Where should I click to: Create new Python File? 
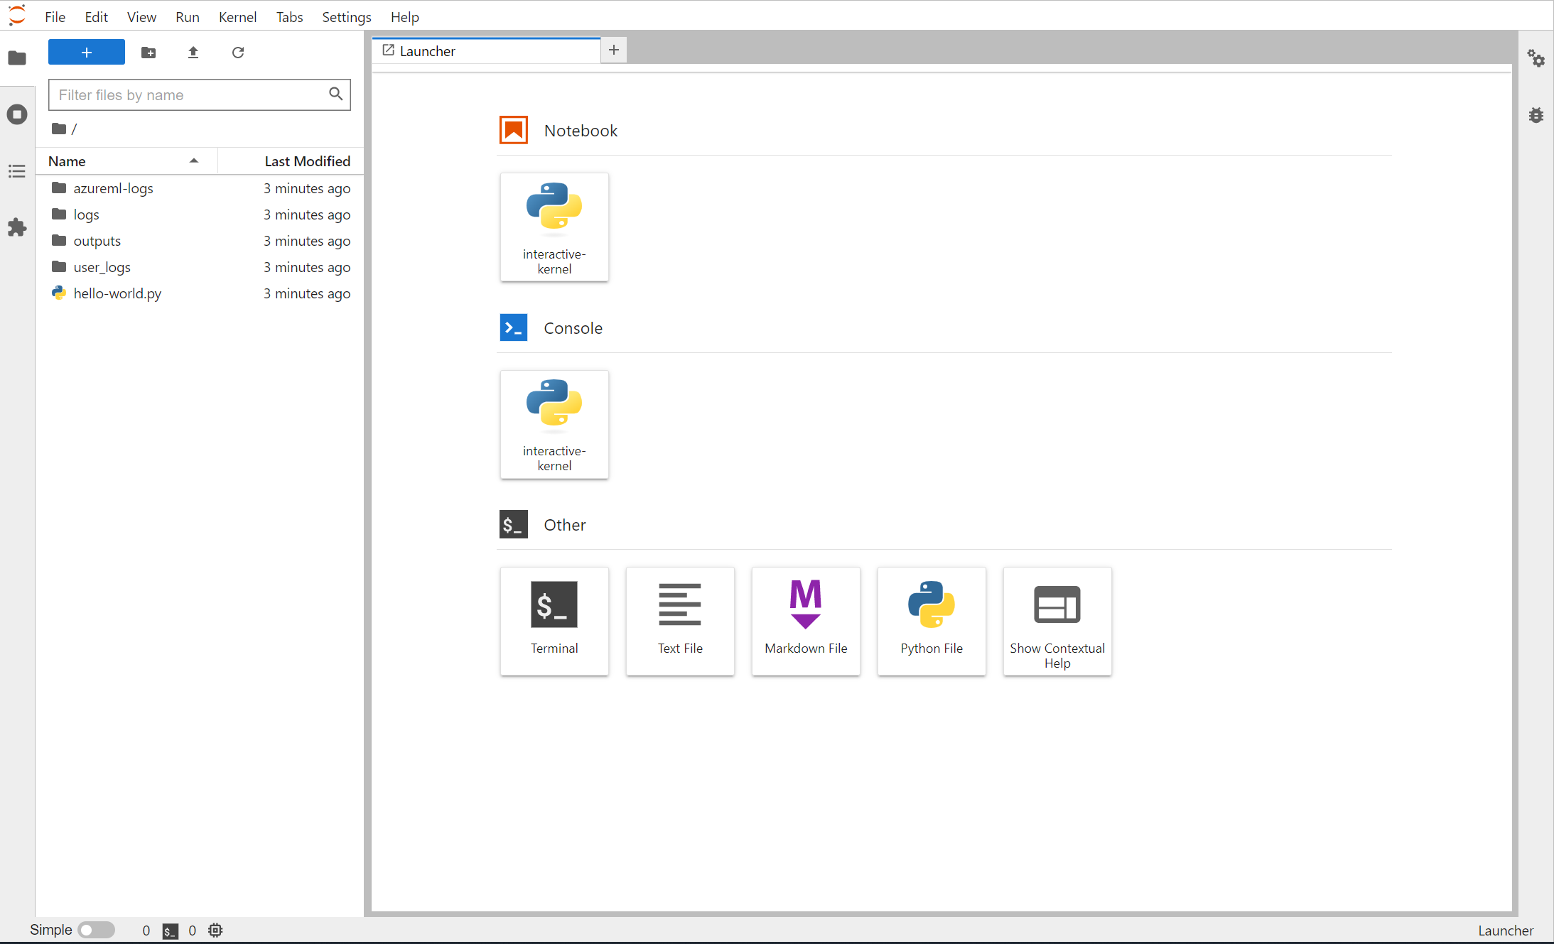pos(932,620)
